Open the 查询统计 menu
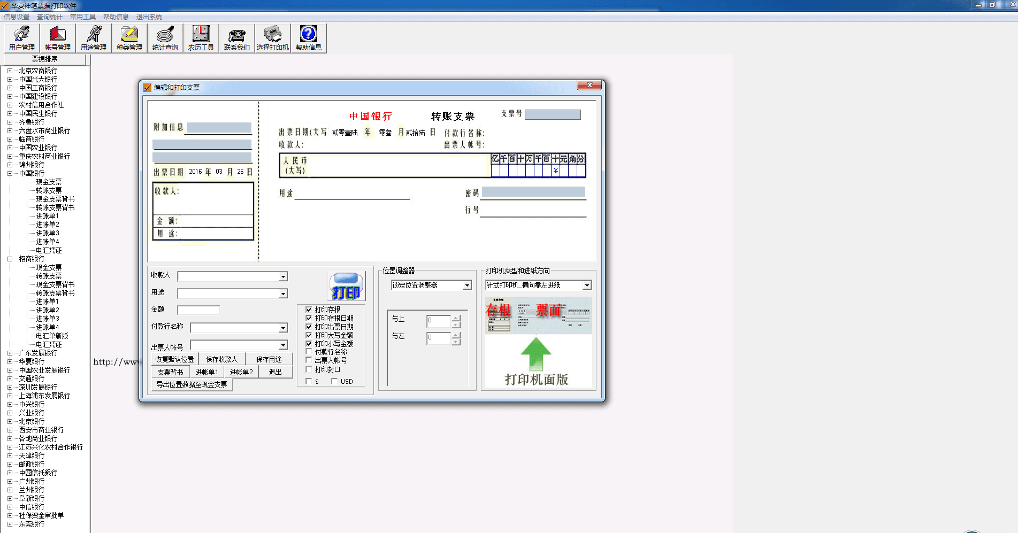This screenshot has height=533, width=1018. click(50, 17)
